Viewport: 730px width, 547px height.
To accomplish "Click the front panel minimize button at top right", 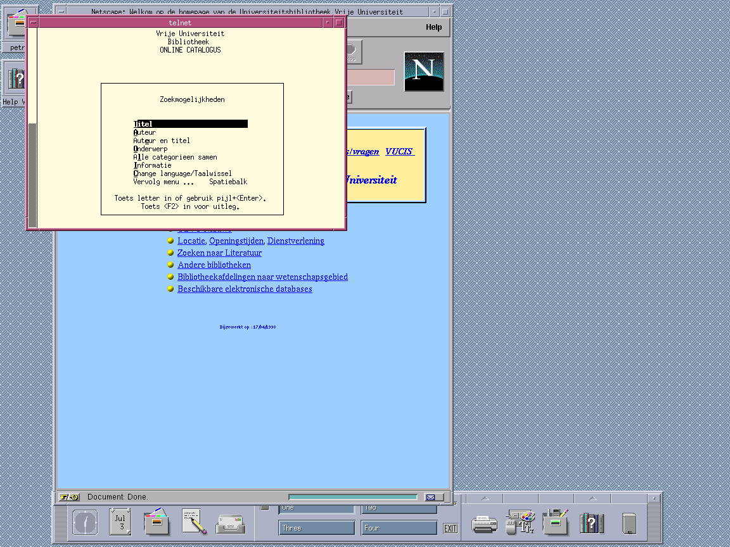I will 654,498.
